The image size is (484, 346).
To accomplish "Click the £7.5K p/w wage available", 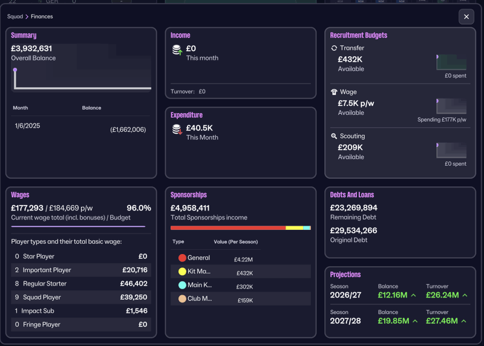I will pyautogui.click(x=356, y=103).
